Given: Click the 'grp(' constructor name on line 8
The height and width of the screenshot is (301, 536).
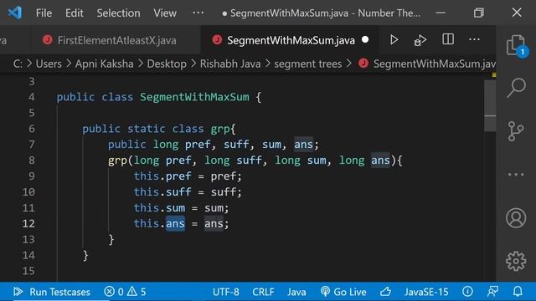Looking at the screenshot, I should click(x=117, y=161).
